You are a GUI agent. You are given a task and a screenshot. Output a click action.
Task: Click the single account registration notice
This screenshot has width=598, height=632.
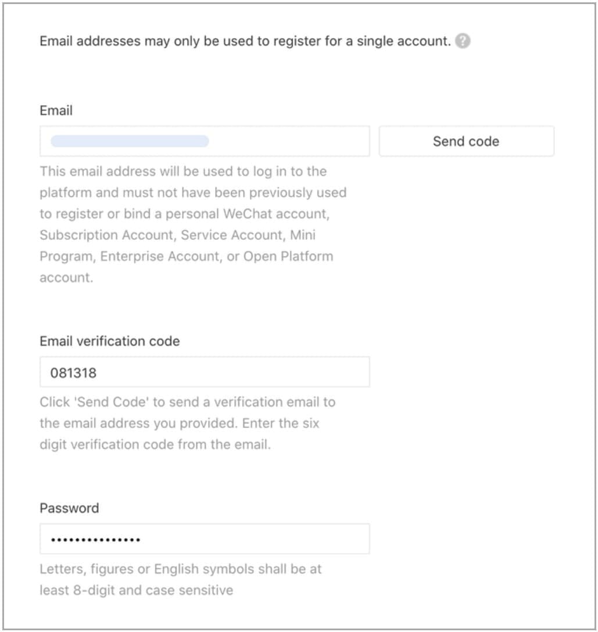pos(244,41)
